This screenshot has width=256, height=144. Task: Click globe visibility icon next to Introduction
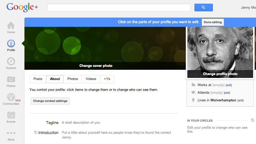[36, 132]
